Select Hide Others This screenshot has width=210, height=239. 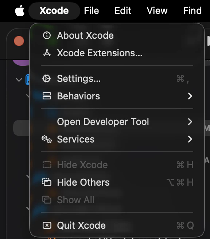click(117, 182)
